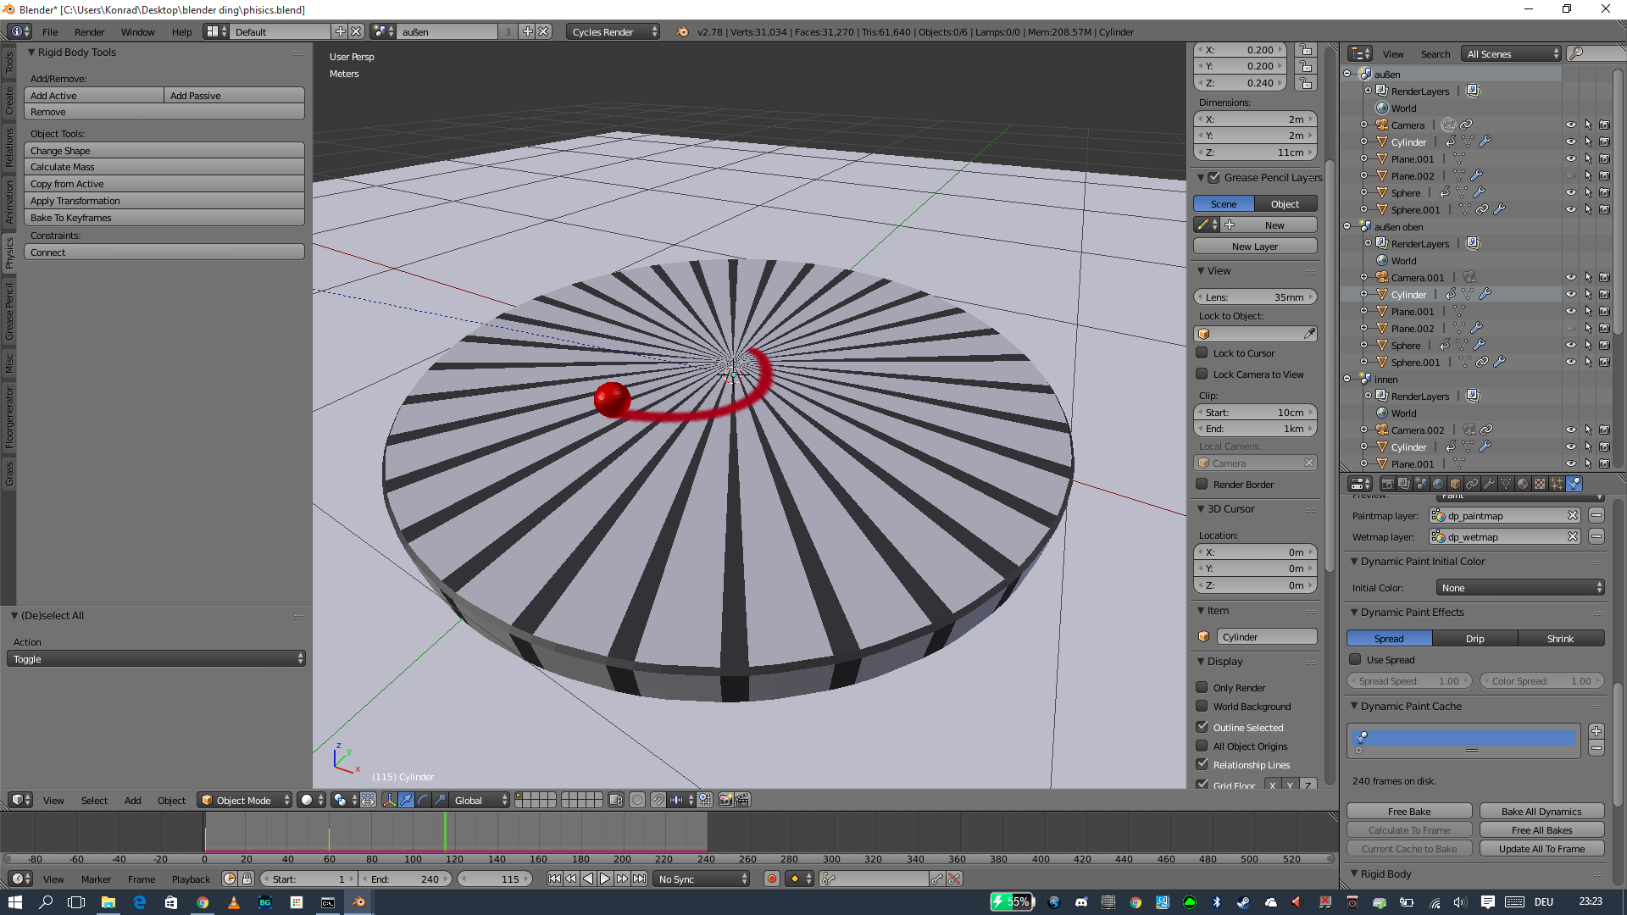Viewport: 1627px width, 915px height.
Task: Open the Scene properties tab
Action: [1421, 484]
